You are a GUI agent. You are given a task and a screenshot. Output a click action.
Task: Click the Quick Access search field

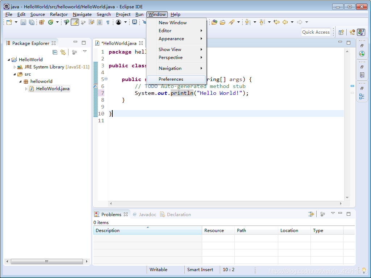pos(316,32)
